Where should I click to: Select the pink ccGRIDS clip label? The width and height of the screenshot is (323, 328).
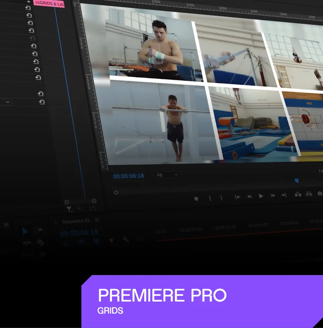pos(49,4)
